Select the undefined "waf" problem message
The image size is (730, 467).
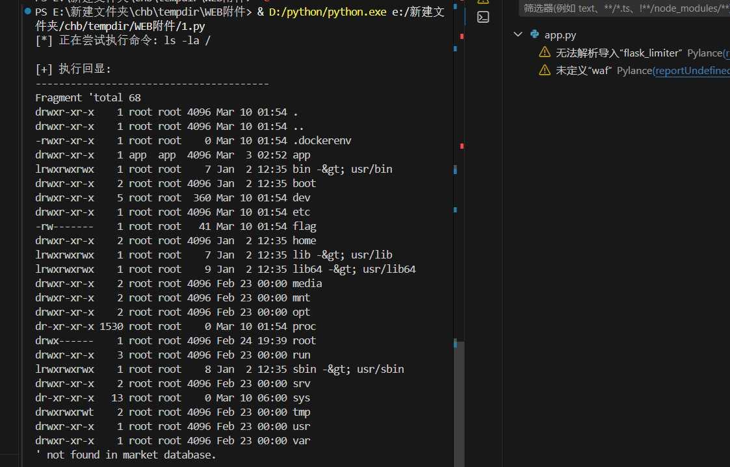point(584,70)
